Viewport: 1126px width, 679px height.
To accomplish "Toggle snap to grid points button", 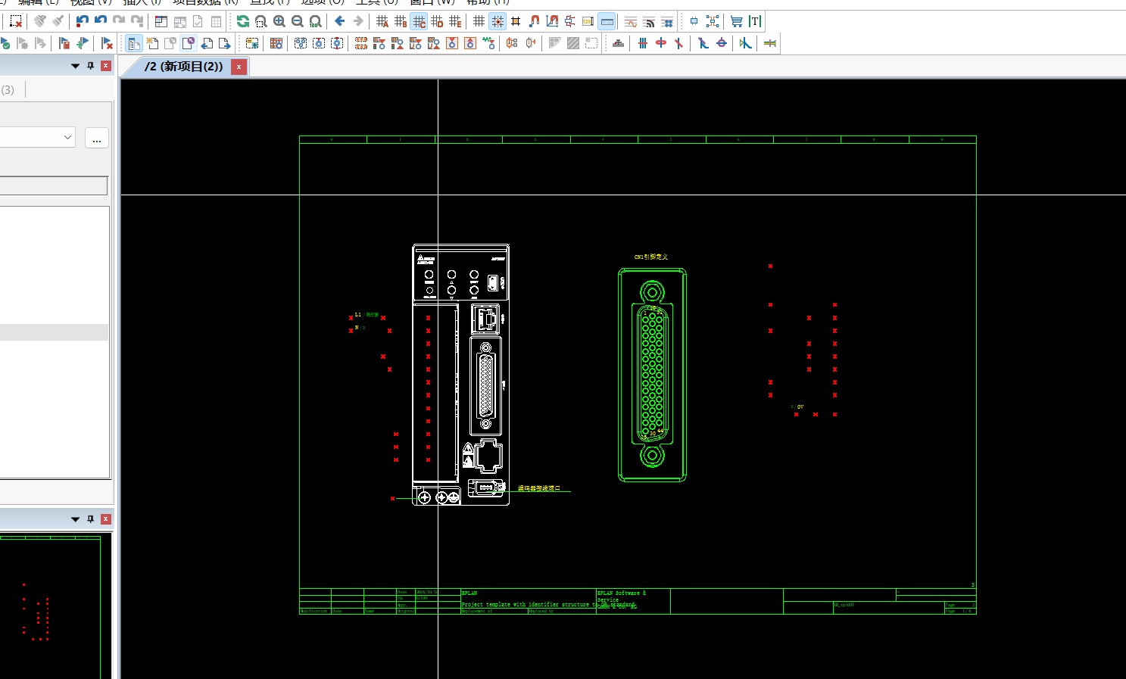I will click(x=497, y=22).
